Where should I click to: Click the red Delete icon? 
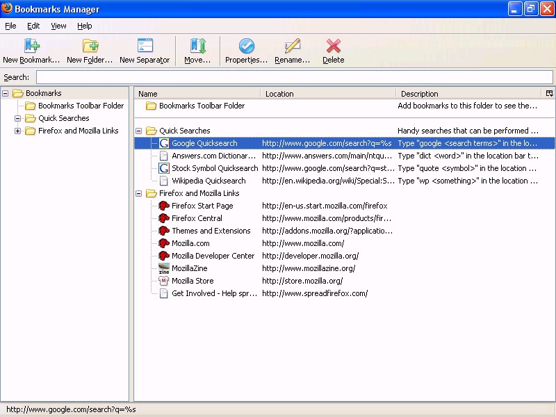[334, 46]
